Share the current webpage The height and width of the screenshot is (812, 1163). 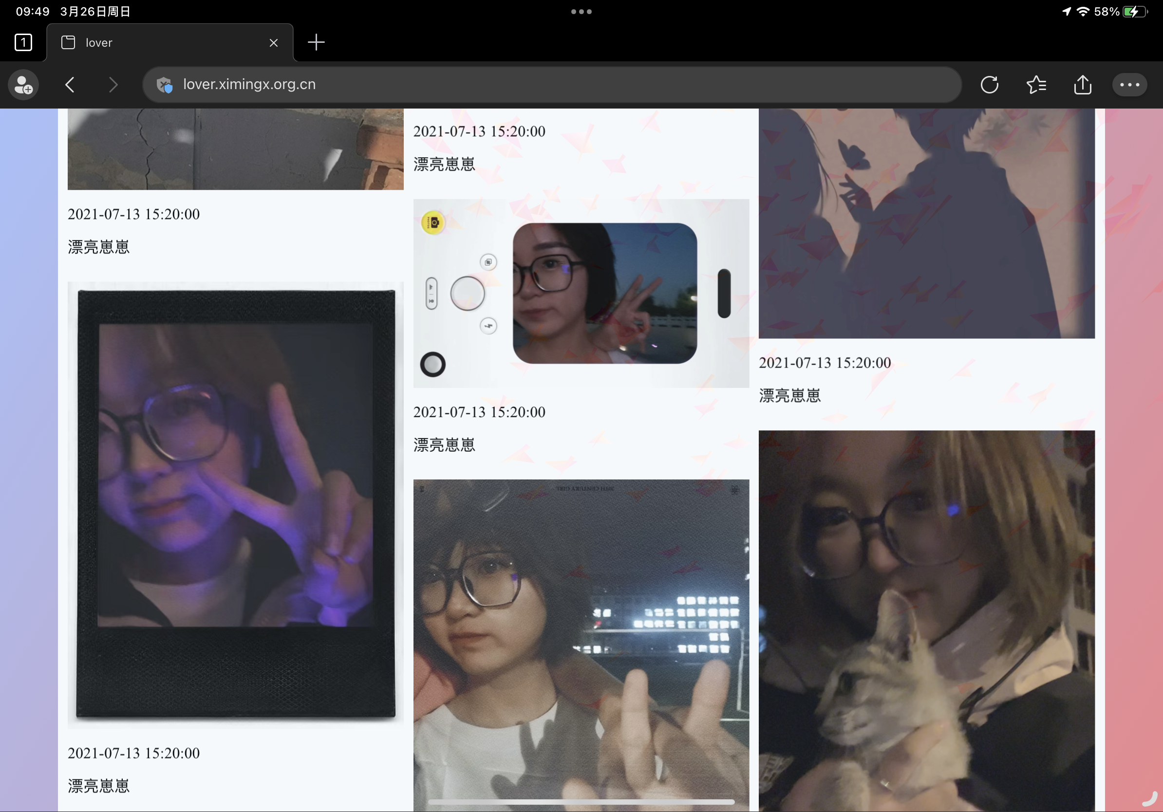coord(1083,85)
